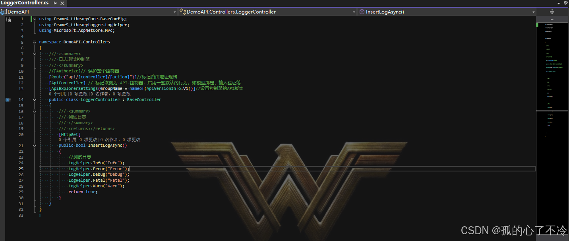Collapse the summary comment on line 16
Image resolution: width=569 pixels, height=241 pixels.
coord(35,111)
